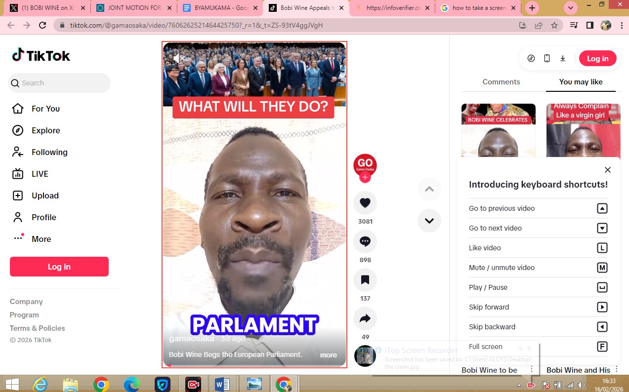
Task: Follow Gama Osaka via the plus badge
Action: [365, 178]
